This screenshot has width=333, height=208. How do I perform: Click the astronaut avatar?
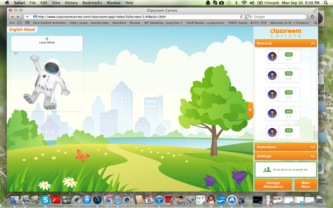tap(47, 82)
